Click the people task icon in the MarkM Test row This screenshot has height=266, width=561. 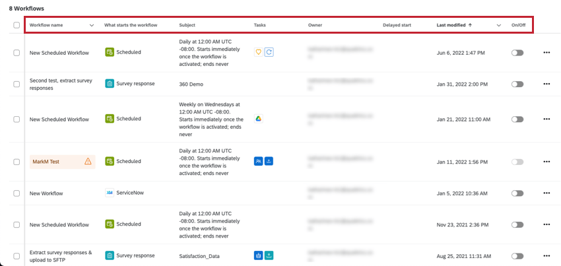(258, 161)
